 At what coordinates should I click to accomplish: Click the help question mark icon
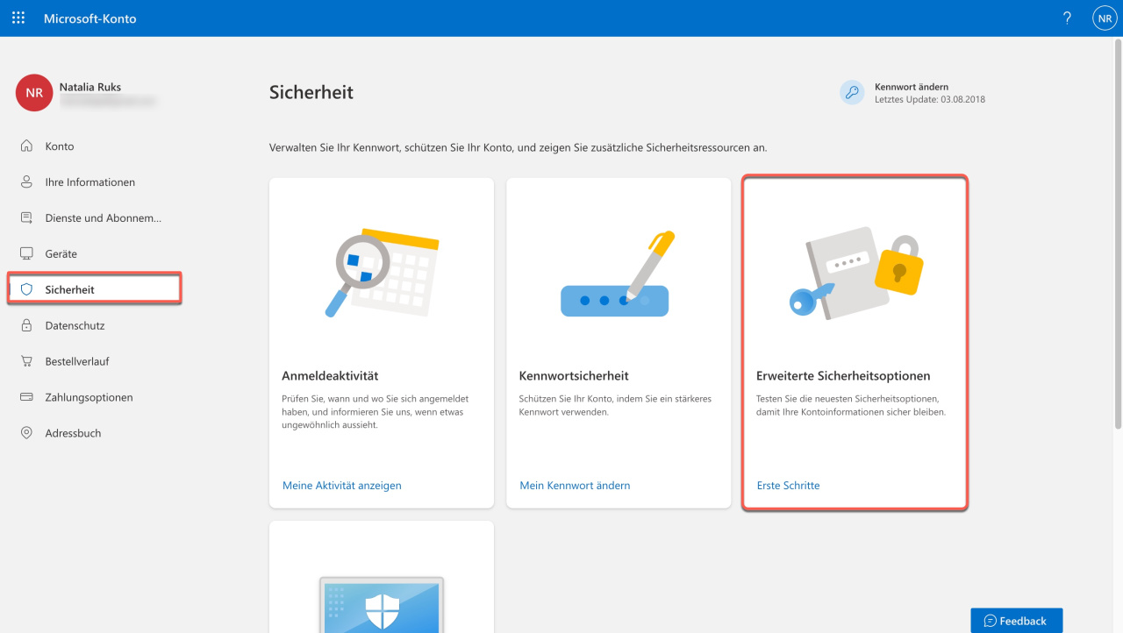1067,18
